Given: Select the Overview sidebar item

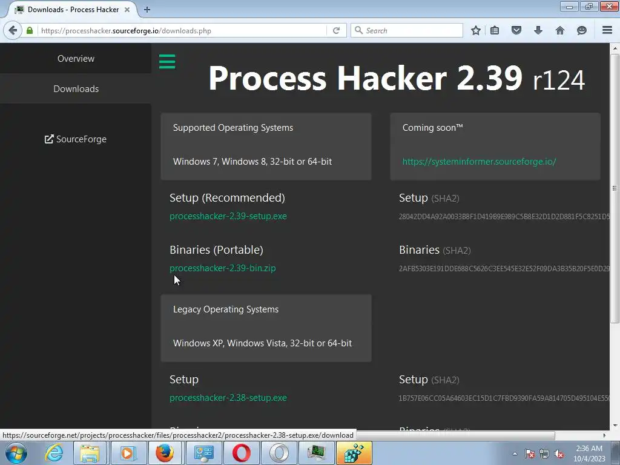Looking at the screenshot, I should (x=76, y=59).
